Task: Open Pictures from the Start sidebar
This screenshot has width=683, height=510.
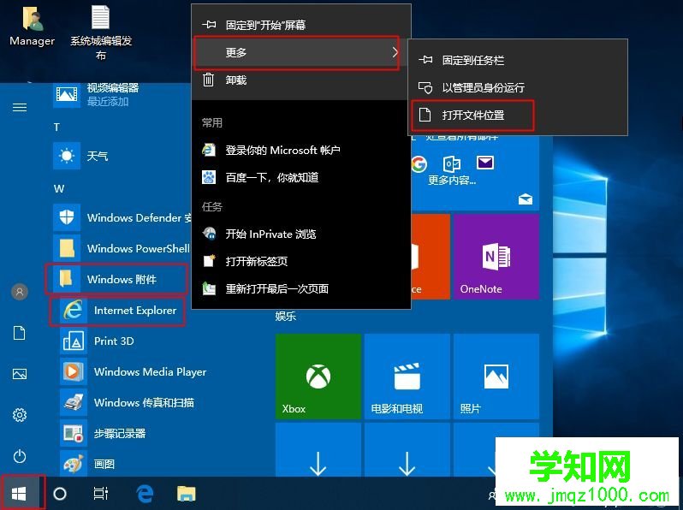Action: pyautogui.click(x=20, y=374)
